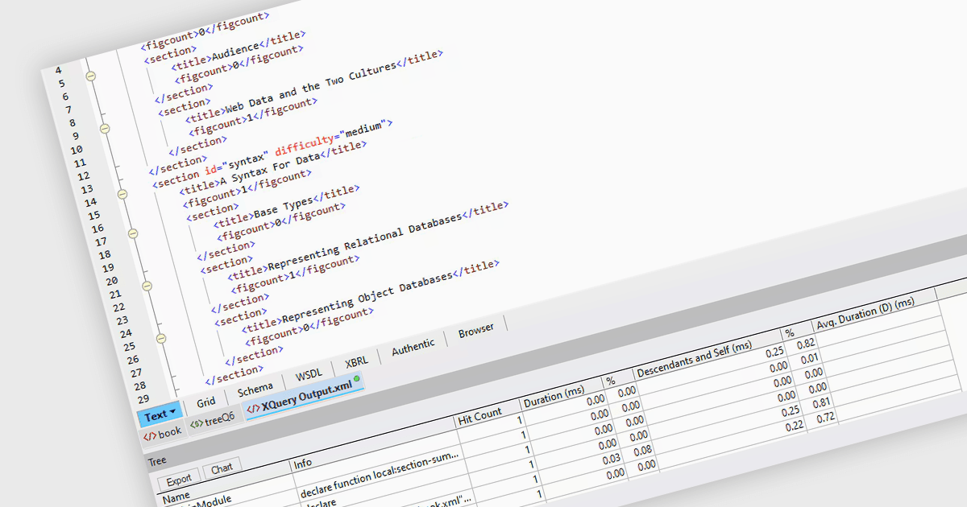967x507 pixels.
Task: Click the Chart button in profiler
Action: [222, 468]
